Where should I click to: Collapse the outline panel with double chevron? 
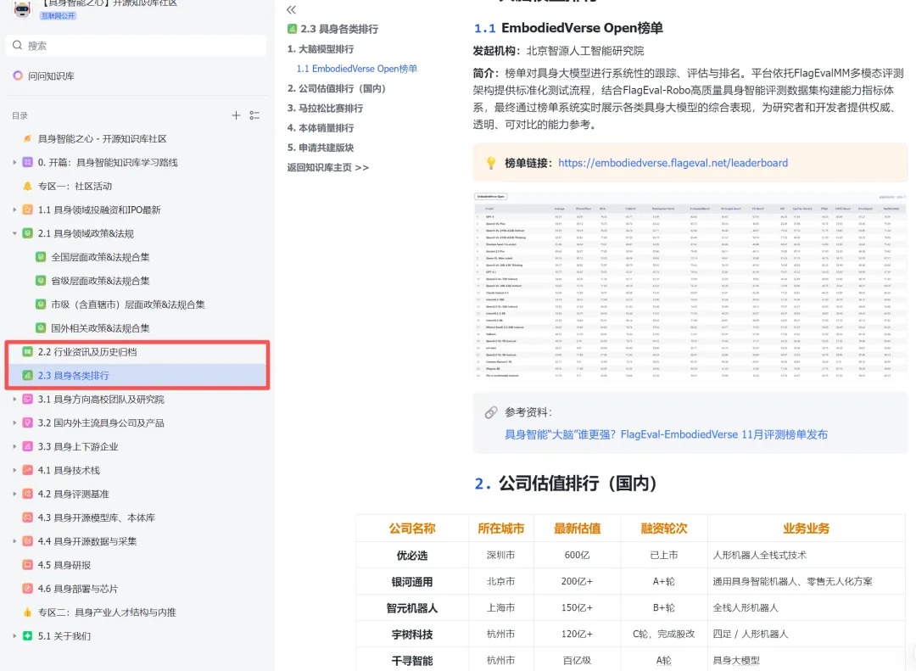[x=292, y=9]
